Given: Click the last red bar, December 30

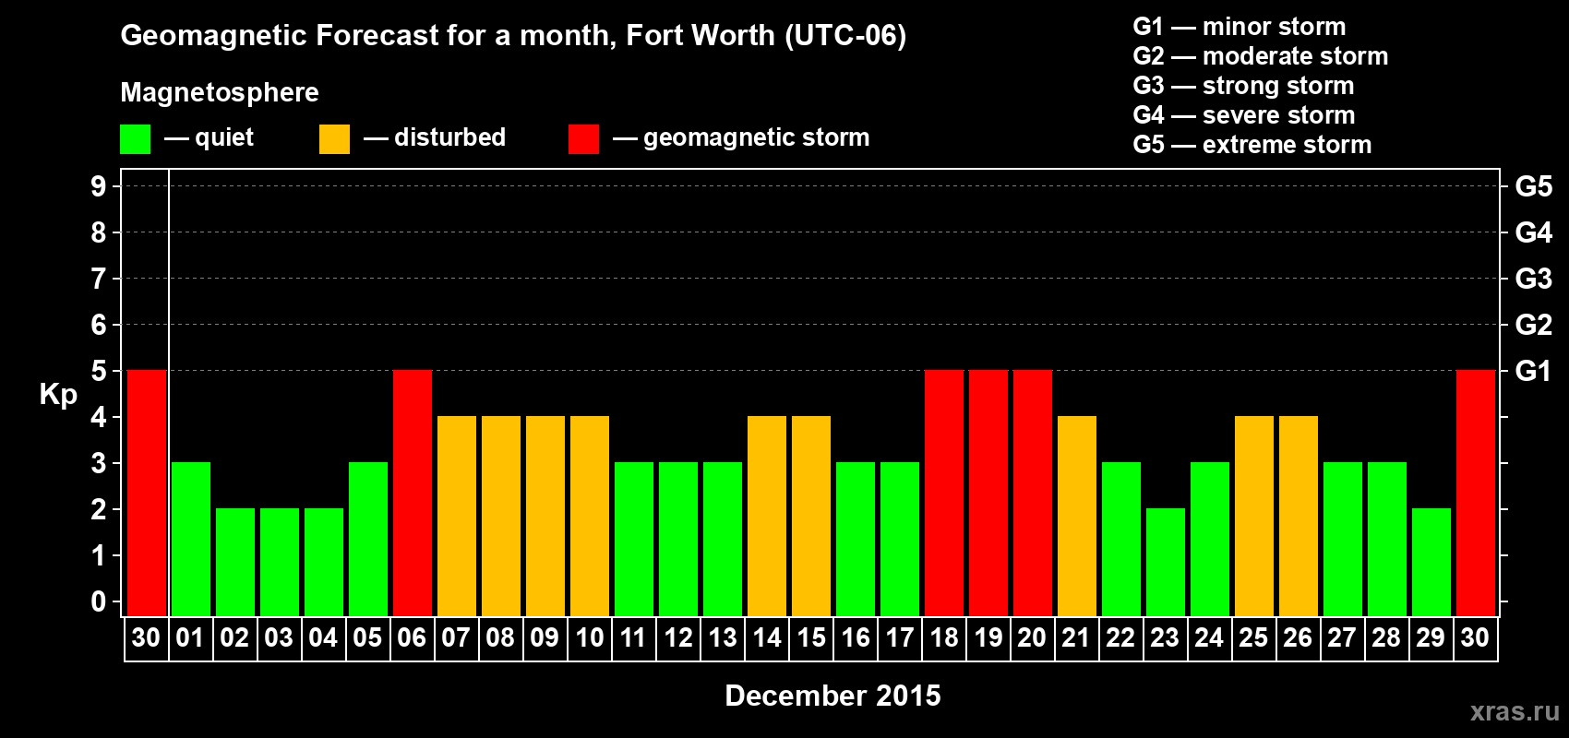Looking at the screenshot, I should pyautogui.click(x=1476, y=493).
